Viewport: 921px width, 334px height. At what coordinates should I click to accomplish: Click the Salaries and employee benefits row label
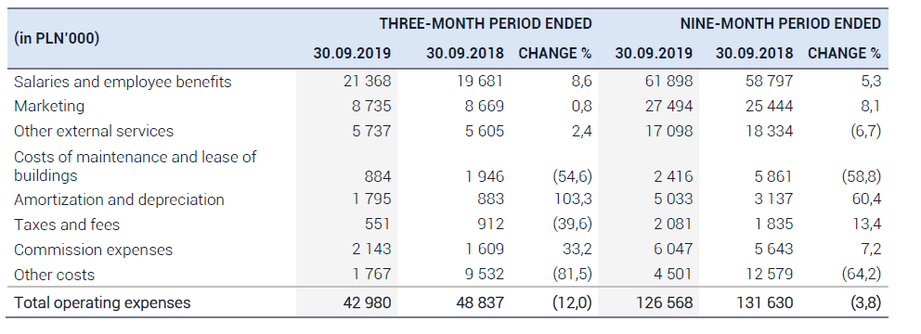point(123,83)
